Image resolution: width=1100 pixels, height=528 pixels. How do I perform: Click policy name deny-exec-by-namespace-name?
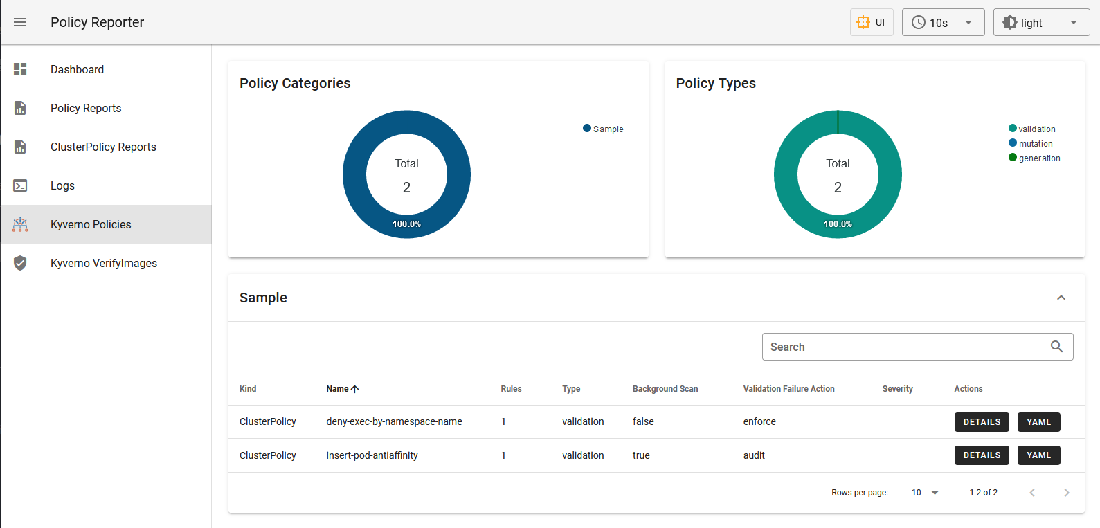click(x=394, y=421)
